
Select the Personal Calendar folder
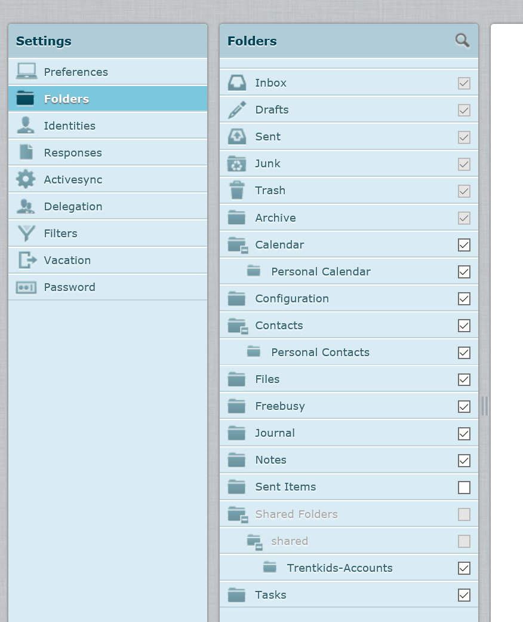(321, 271)
